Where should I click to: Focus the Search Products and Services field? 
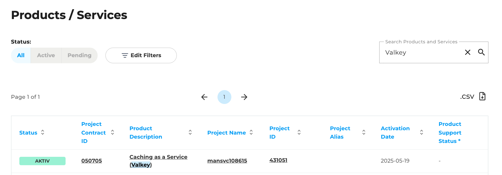[x=422, y=53]
